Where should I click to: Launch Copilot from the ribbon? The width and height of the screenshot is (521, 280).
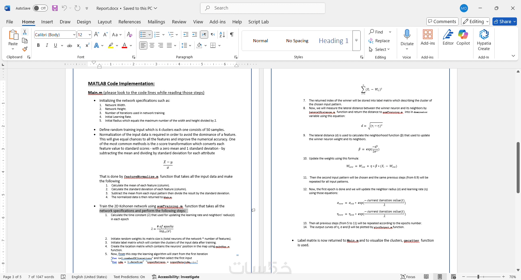click(x=463, y=38)
